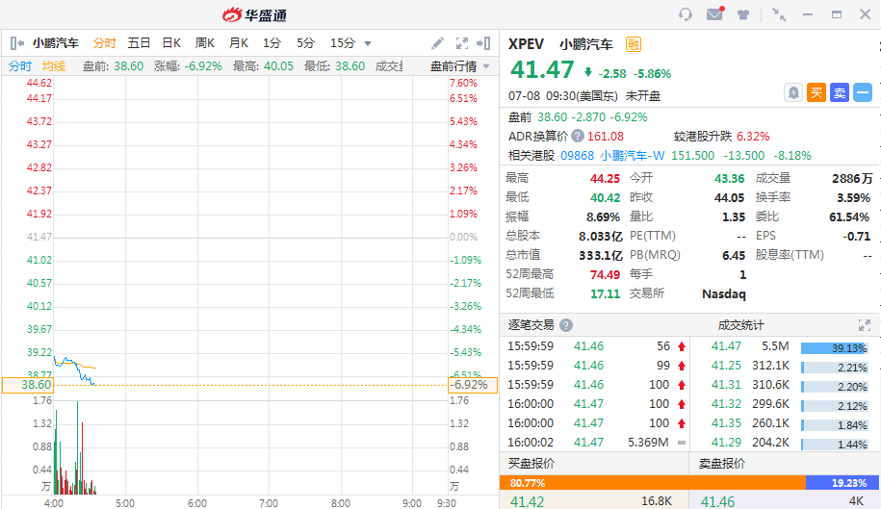This screenshot has width=881, height=509.
Task: Click the 华盛通 logo
Action: pyautogui.click(x=254, y=15)
